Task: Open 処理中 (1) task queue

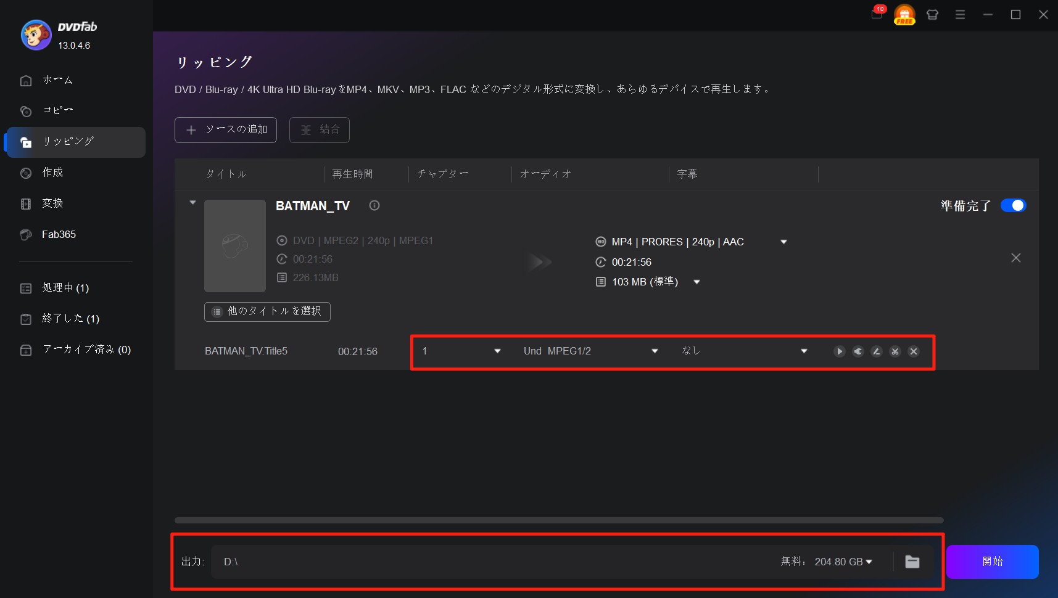Action: (65, 288)
